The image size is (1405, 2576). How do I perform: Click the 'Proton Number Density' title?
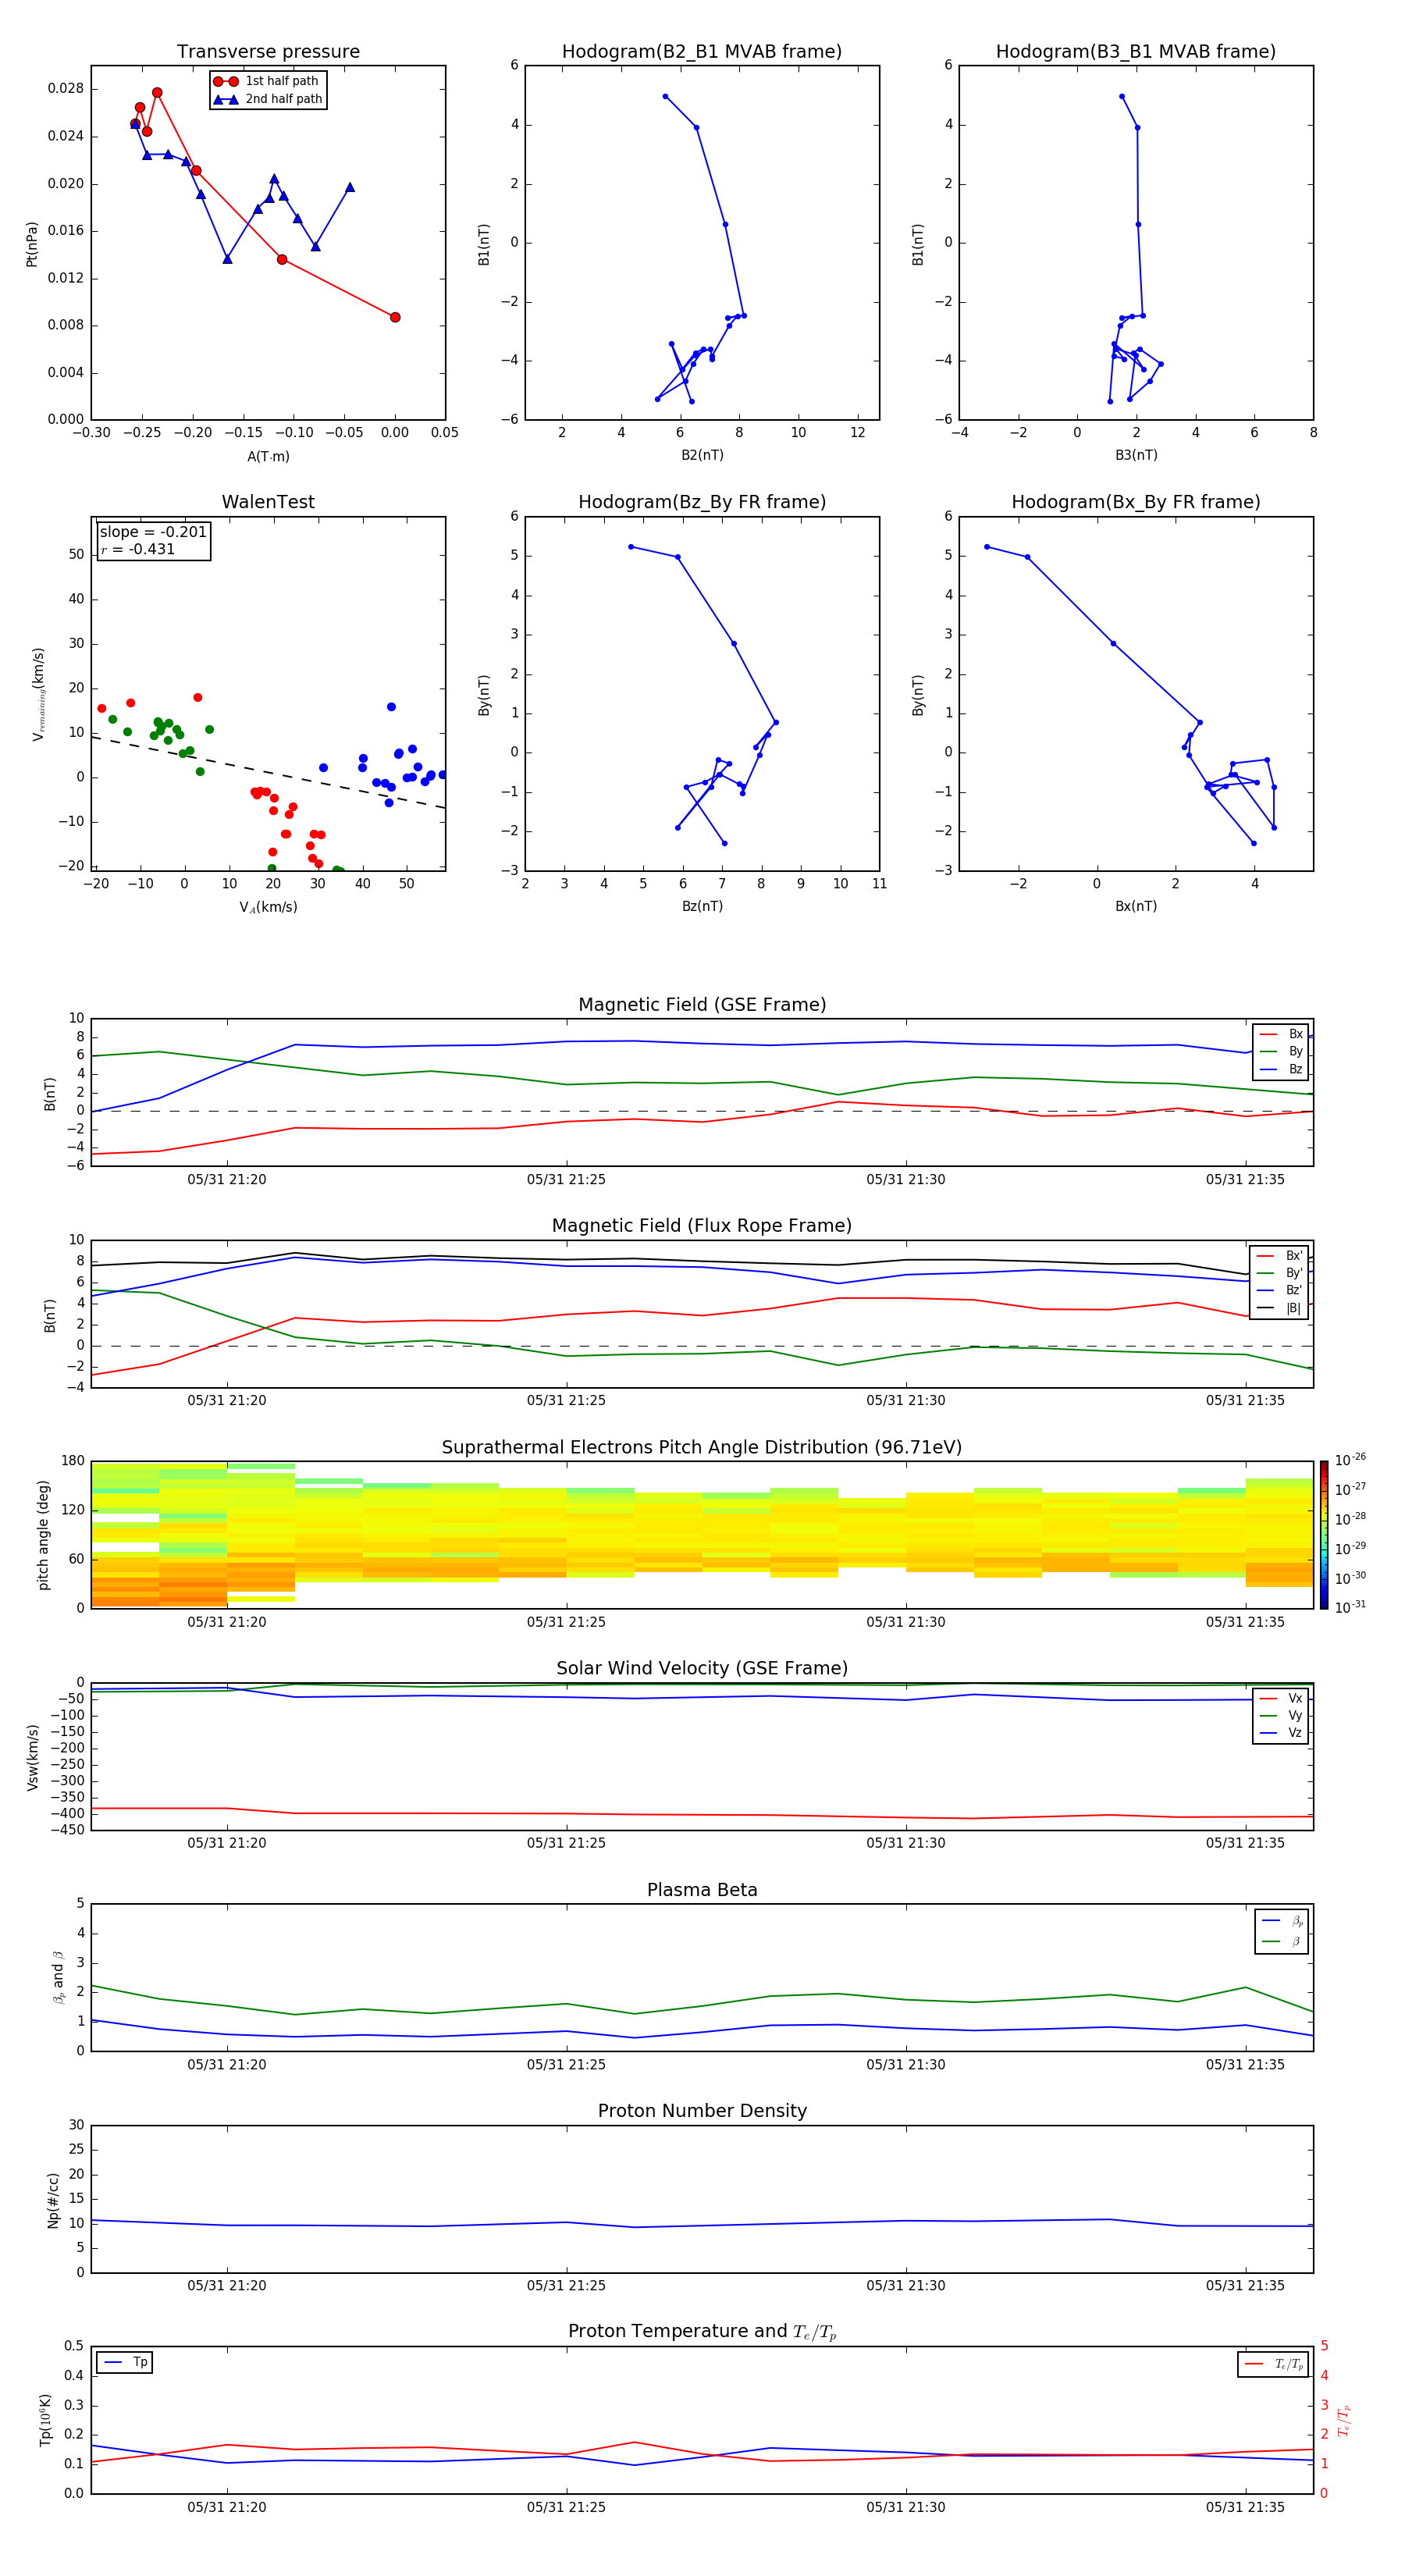tap(702, 2111)
